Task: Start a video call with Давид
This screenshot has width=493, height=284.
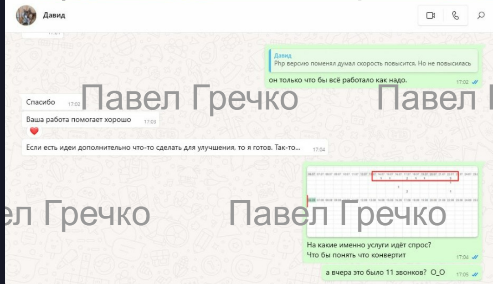Action: coord(431,15)
